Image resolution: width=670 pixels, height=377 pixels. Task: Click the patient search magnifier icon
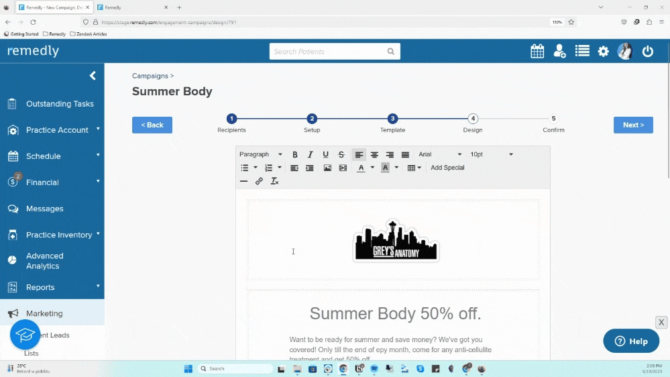[390, 51]
